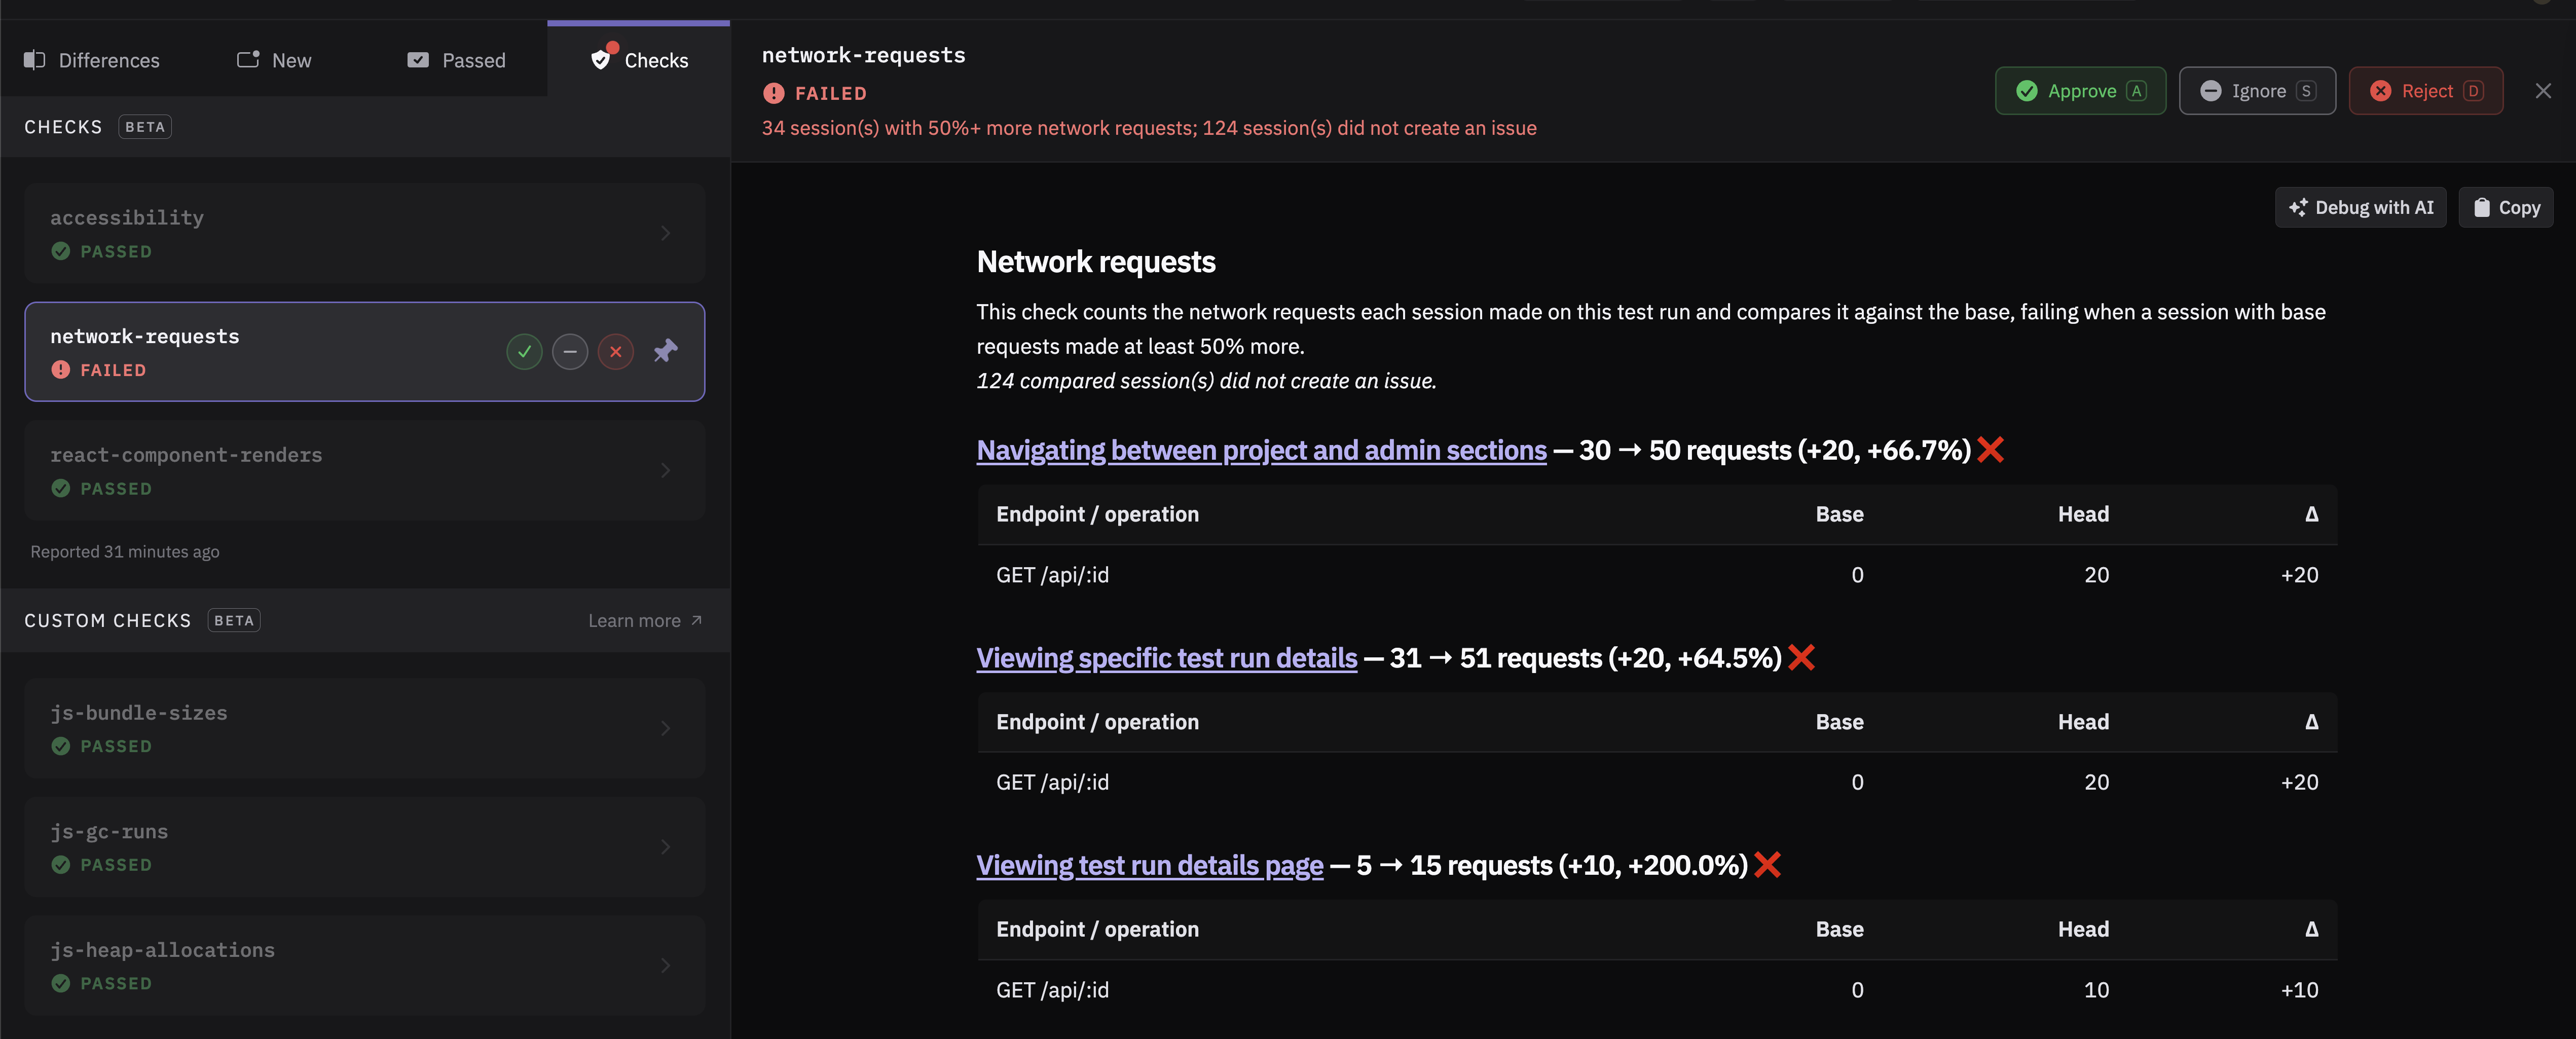
Task: Click the Reject button
Action: (2426, 91)
